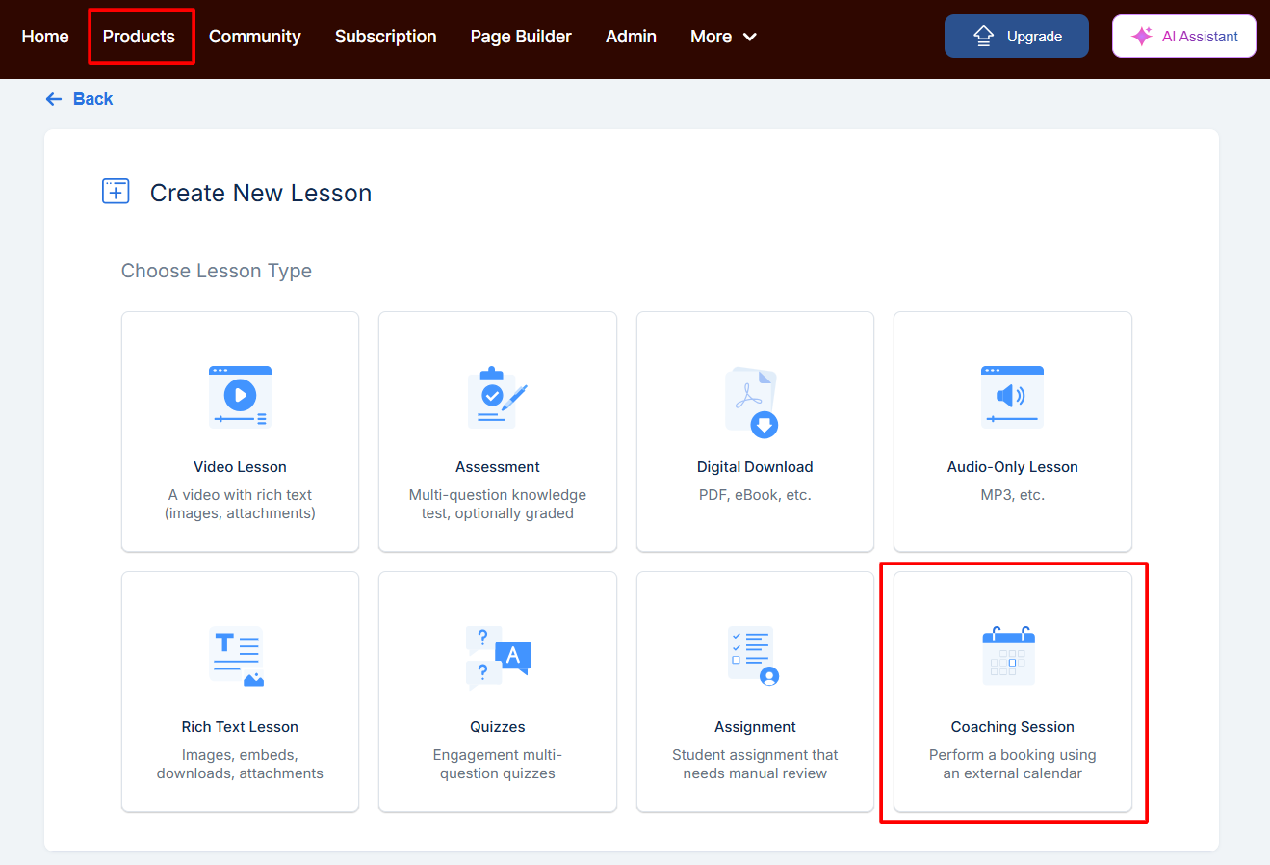The height and width of the screenshot is (865, 1270).
Task: Open the AI Assistant button
Action: (1183, 37)
